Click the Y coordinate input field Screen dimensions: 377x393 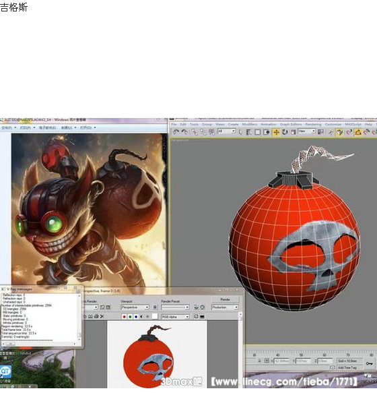[304, 361]
